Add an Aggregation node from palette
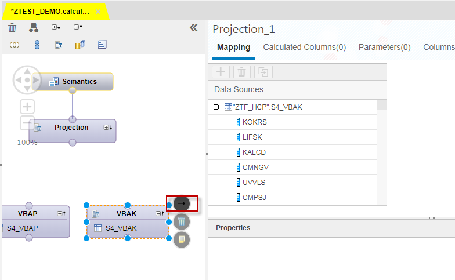455x280 pixels. pos(80,45)
